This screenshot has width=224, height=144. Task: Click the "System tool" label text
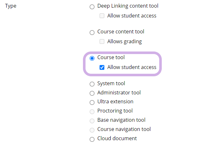point(111,84)
